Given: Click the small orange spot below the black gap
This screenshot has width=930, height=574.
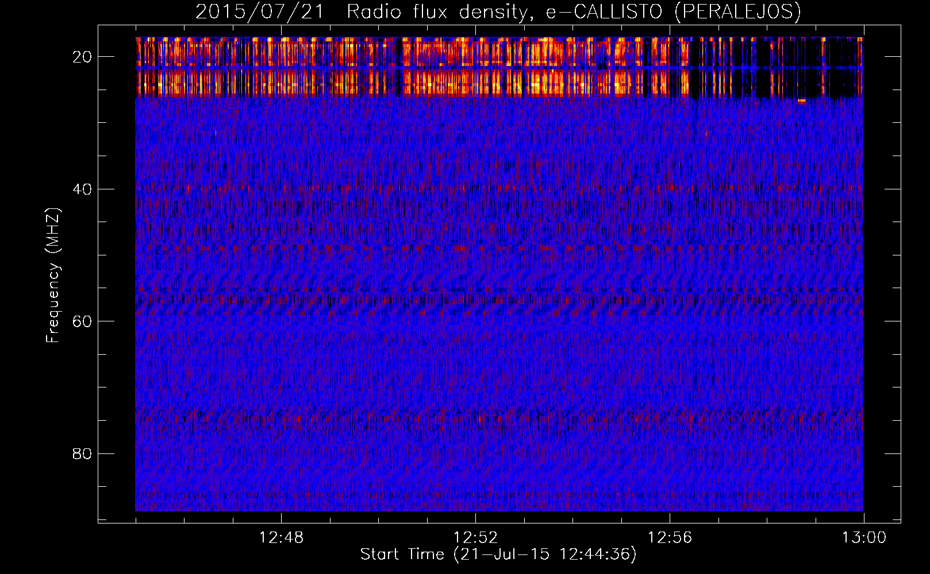Looking at the screenshot, I should pos(801,101).
